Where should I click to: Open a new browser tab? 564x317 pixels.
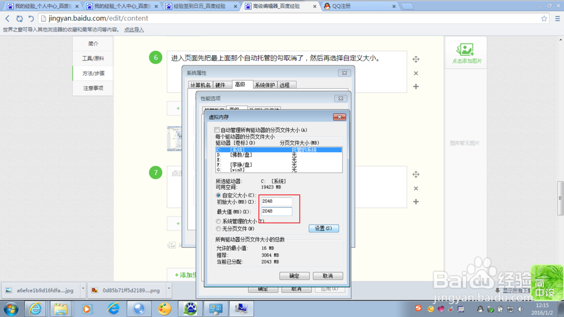[408, 6]
